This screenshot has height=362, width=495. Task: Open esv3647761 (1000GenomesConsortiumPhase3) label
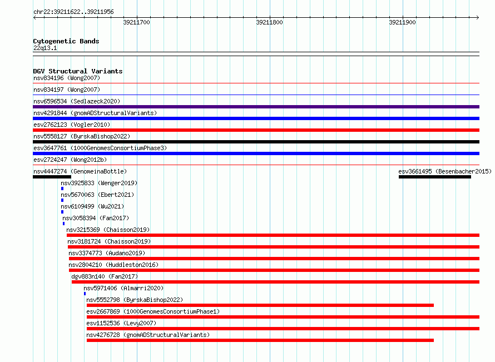(100, 148)
